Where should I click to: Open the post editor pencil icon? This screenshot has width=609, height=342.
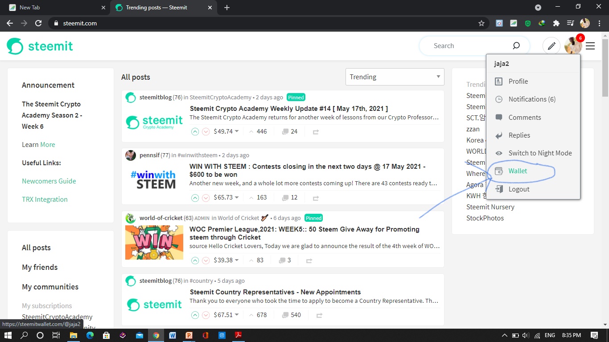(x=551, y=45)
